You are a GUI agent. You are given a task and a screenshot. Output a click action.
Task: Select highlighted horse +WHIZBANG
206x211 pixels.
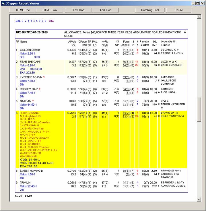click(x=30, y=113)
